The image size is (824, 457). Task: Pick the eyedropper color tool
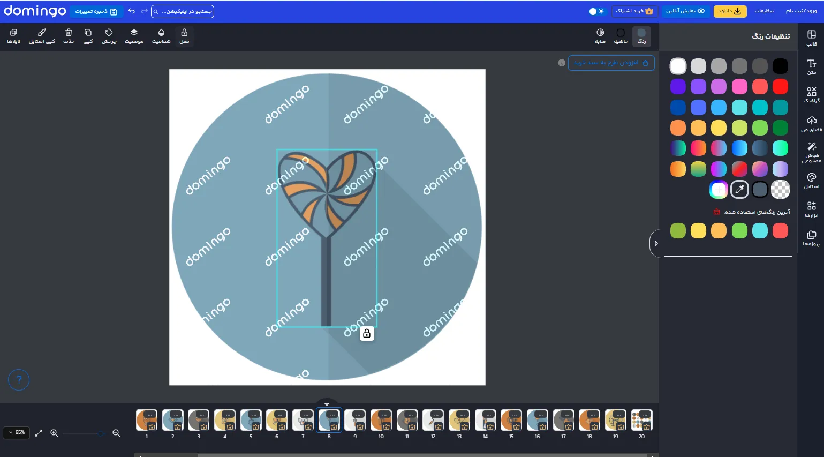[739, 189]
